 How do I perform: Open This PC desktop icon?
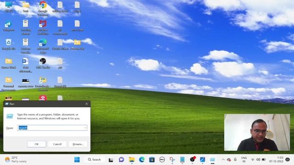pyautogui.click(x=9, y=7)
